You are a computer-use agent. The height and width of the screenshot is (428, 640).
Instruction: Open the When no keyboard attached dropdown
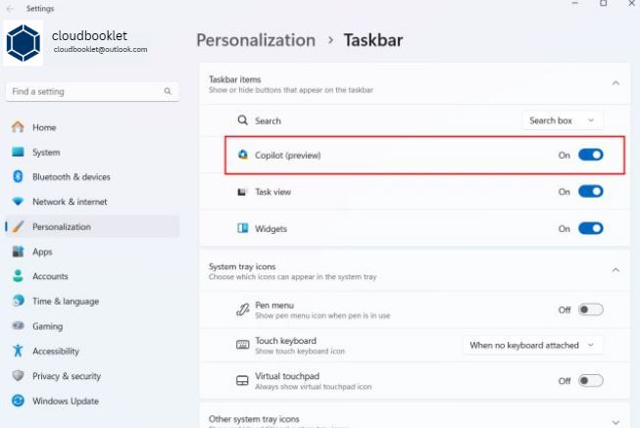click(532, 345)
